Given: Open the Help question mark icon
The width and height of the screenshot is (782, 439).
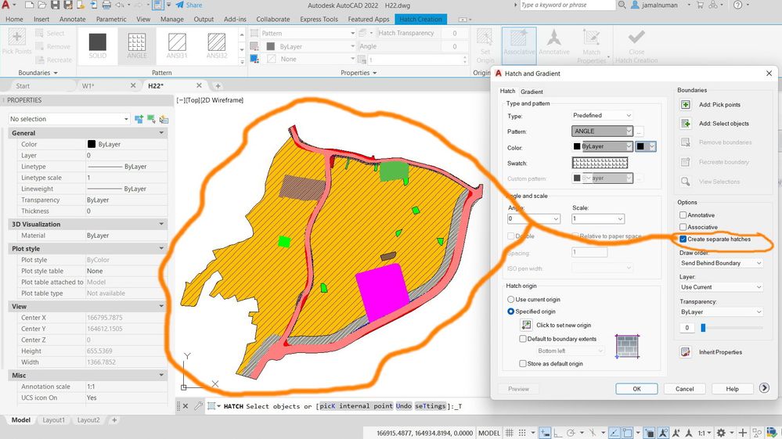Looking at the screenshot, I should coord(737,5).
